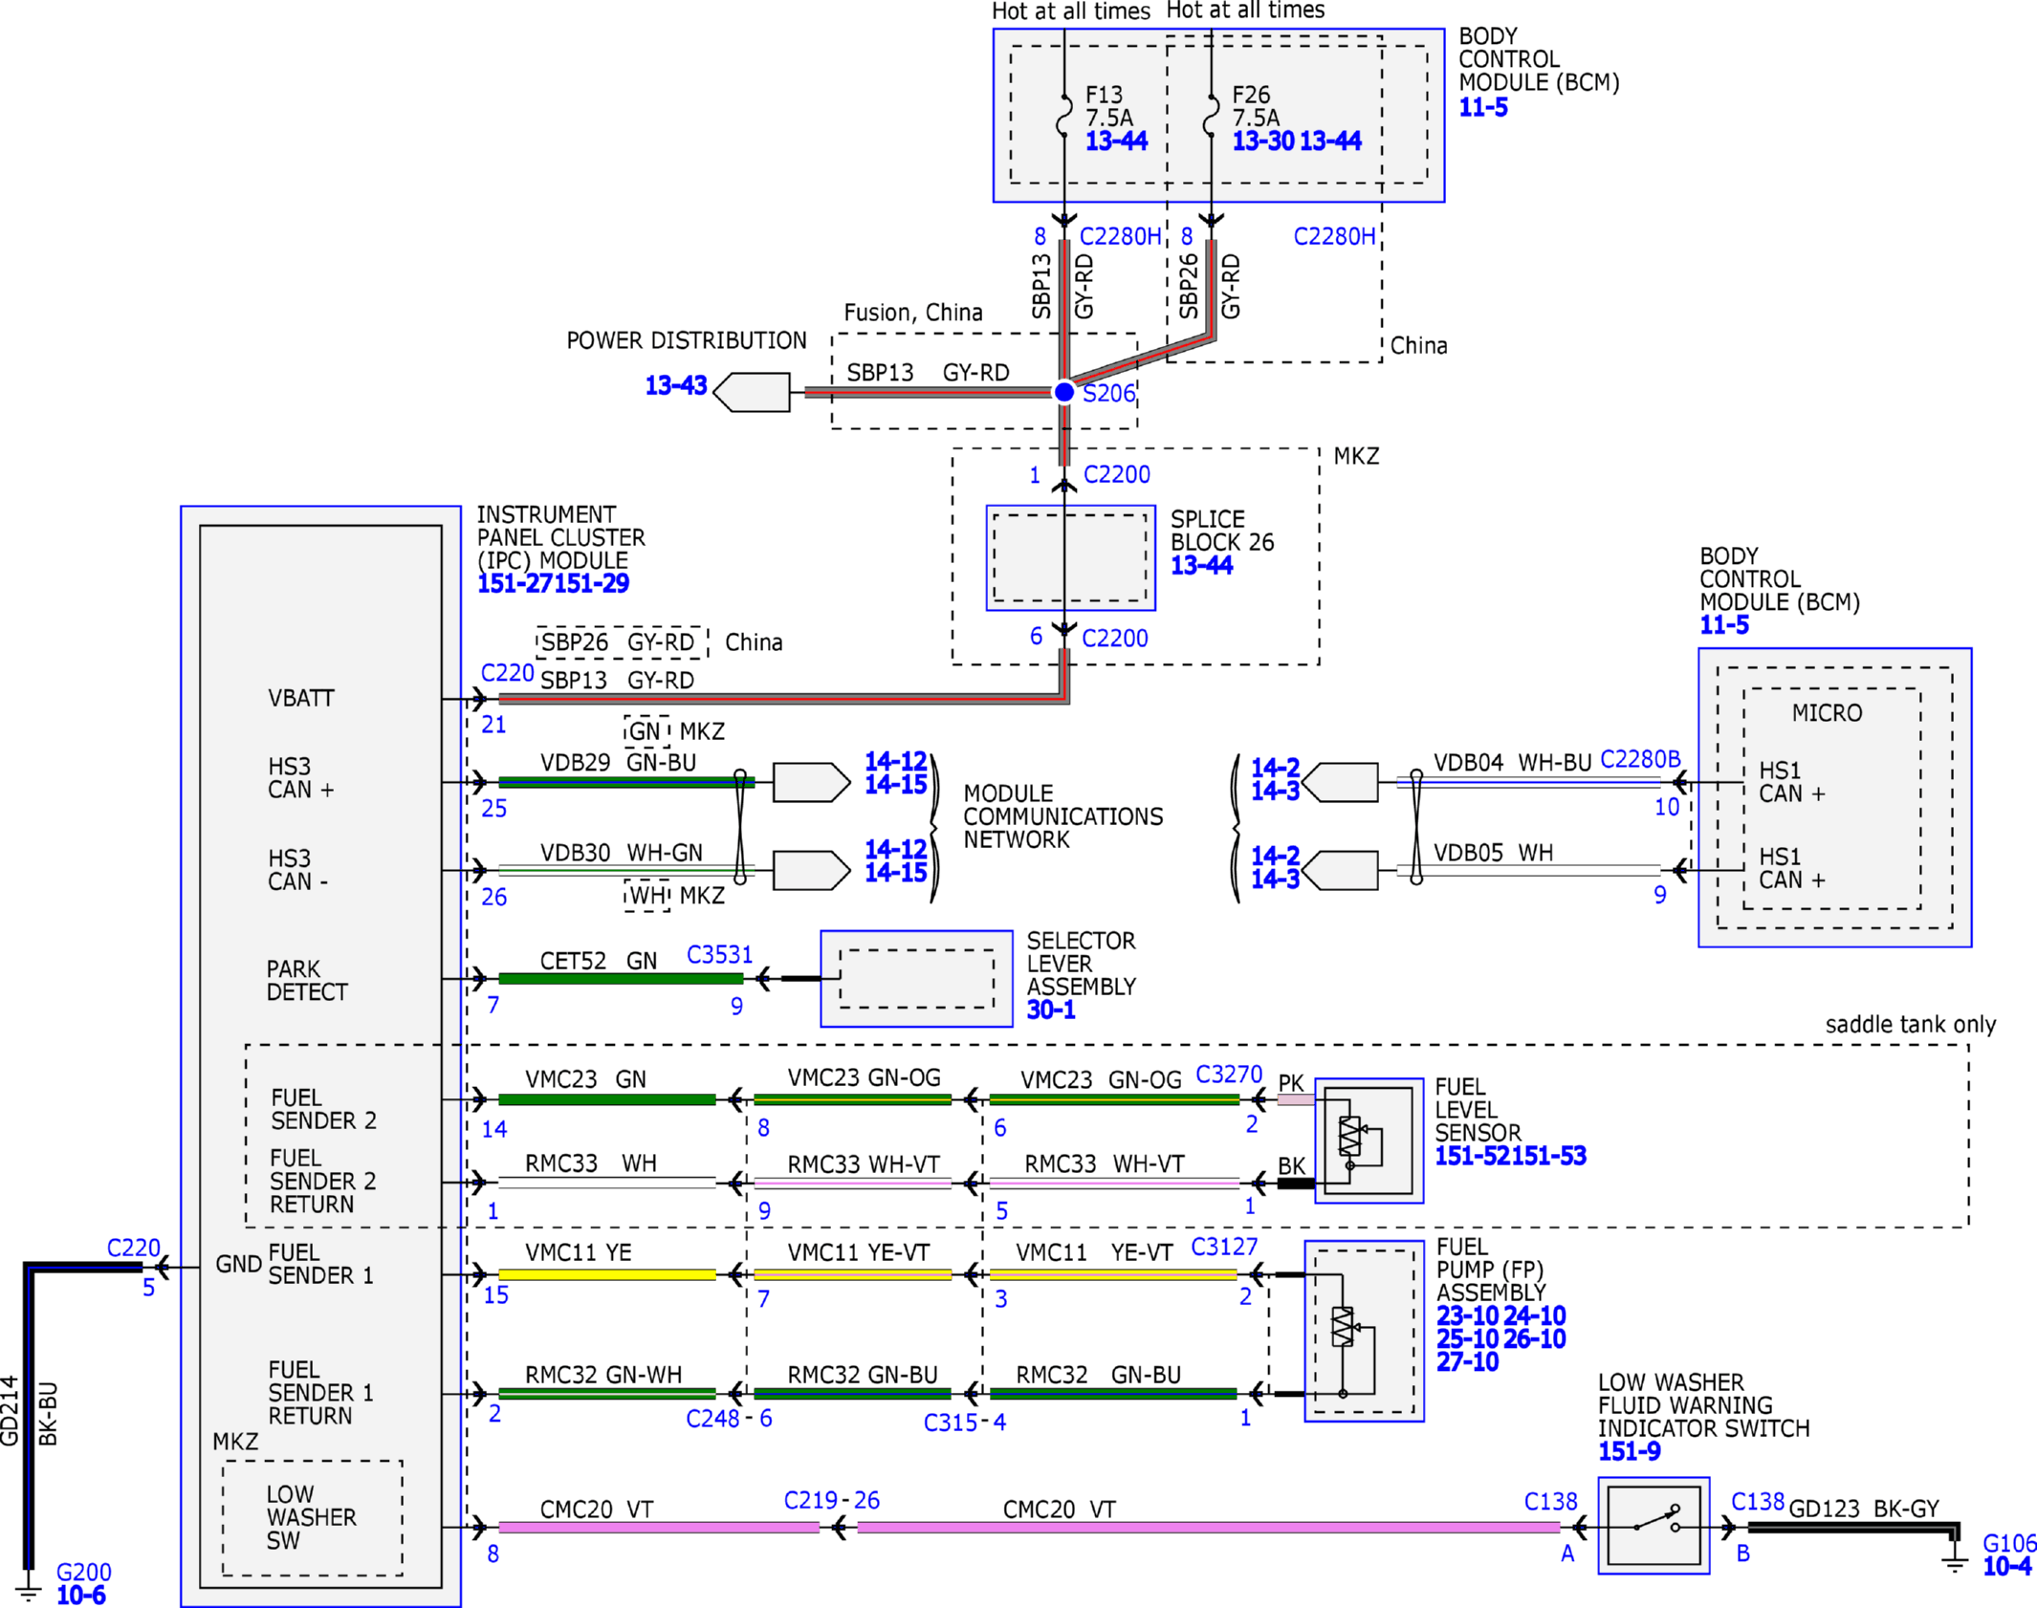The height and width of the screenshot is (1608, 2037).
Task: Click connector label C220 at VBATT
Action: tap(507, 672)
